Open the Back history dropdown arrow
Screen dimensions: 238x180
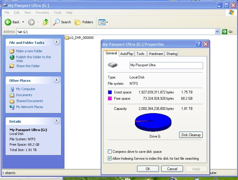coord(23,22)
